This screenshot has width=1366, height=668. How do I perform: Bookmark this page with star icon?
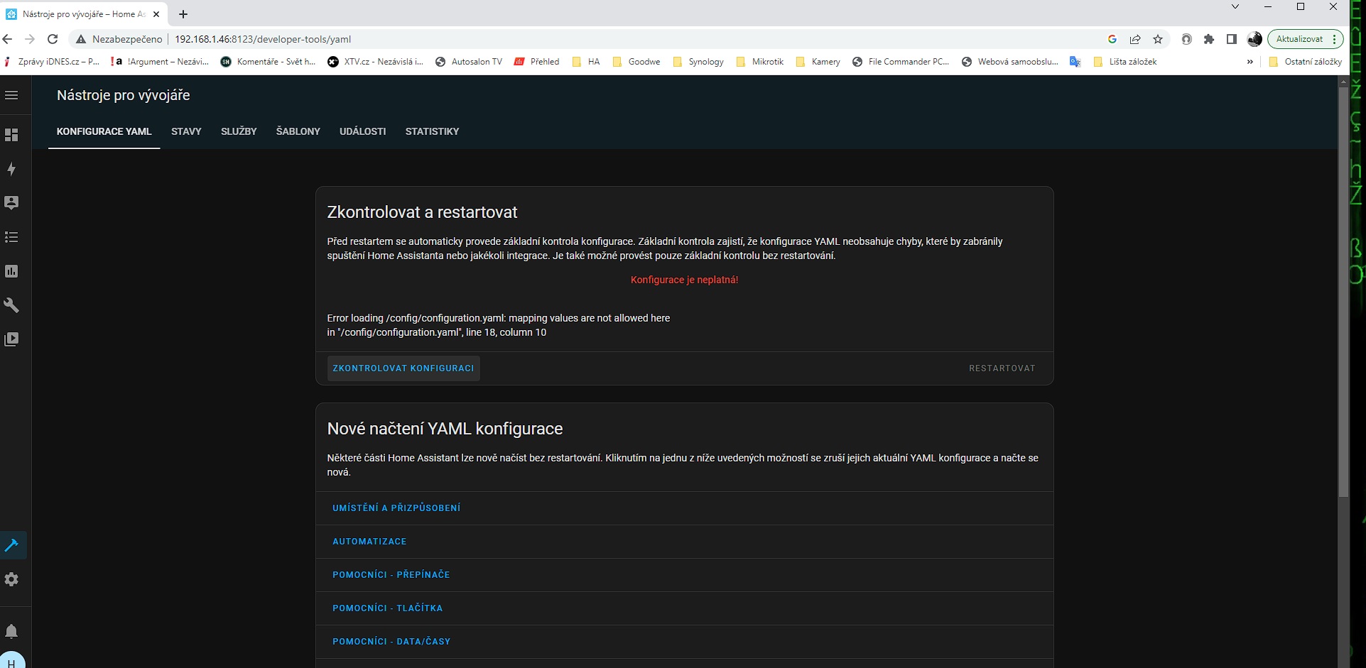tap(1158, 39)
